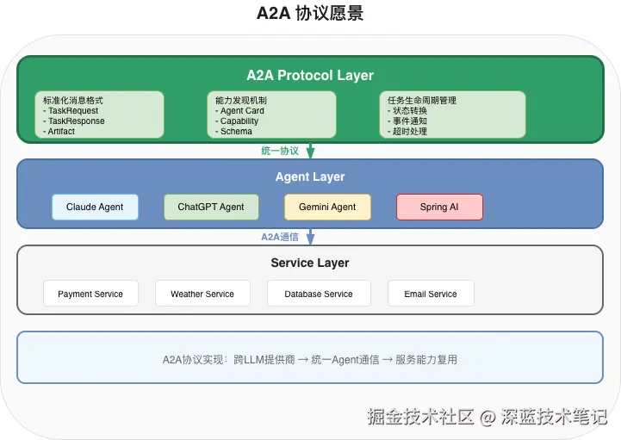Click the Payment Service box
Viewport: 621px width, 440px height.
point(90,294)
